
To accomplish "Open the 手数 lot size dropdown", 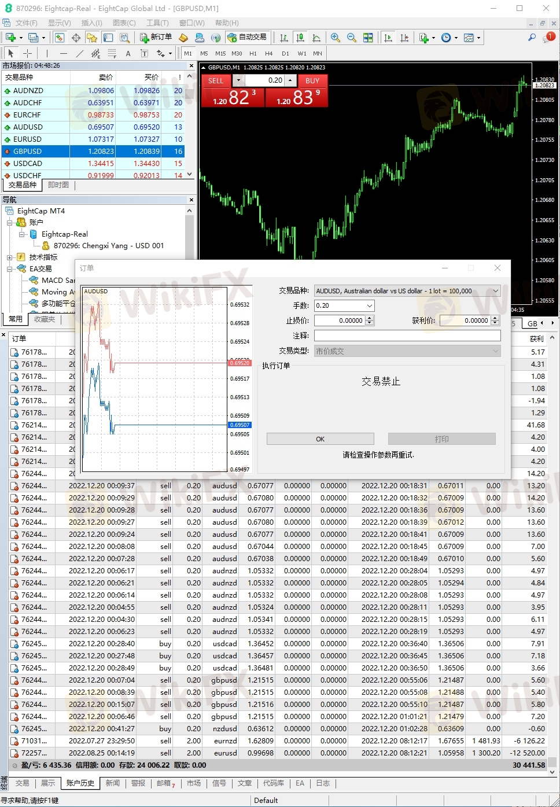I will click(369, 305).
